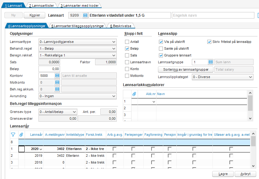
Task: Open the 6 Beskrivelse tab
Action: point(121,26)
